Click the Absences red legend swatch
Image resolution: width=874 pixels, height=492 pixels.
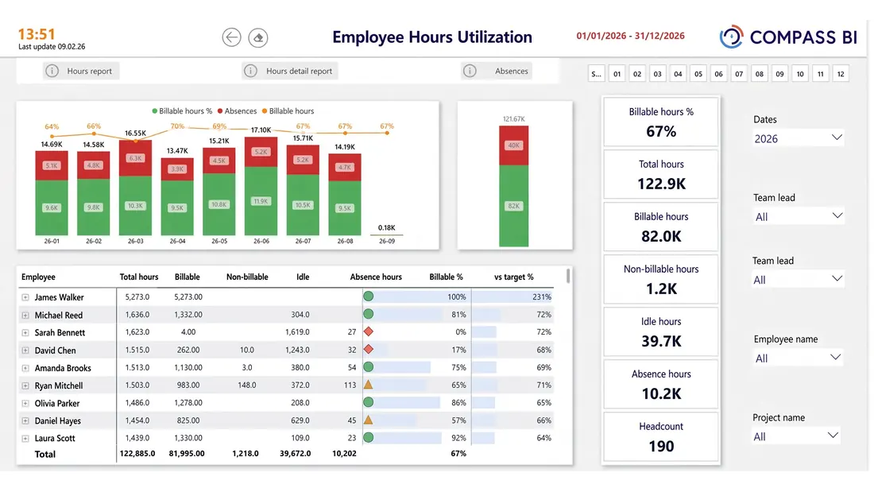pyautogui.click(x=220, y=111)
